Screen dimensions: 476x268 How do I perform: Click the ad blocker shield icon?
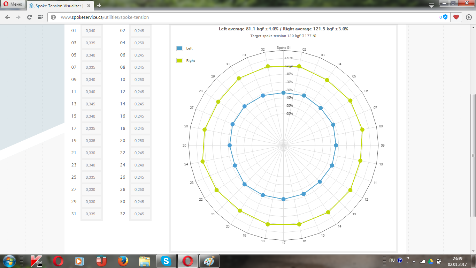(x=445, y=17)
